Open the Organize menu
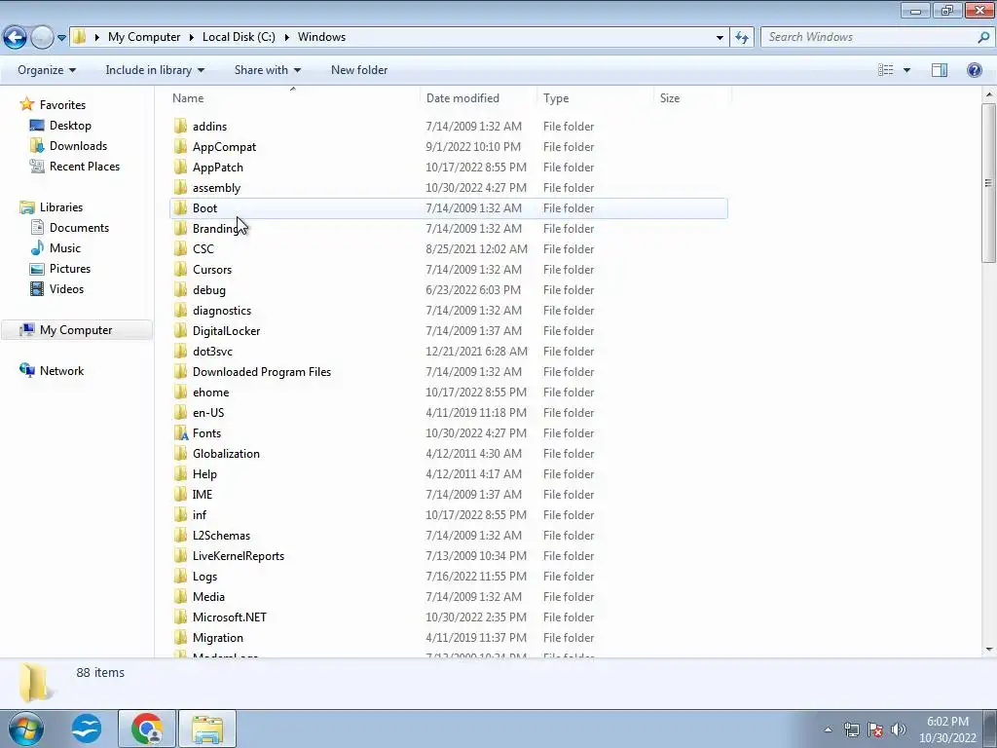 pos(47,70)
